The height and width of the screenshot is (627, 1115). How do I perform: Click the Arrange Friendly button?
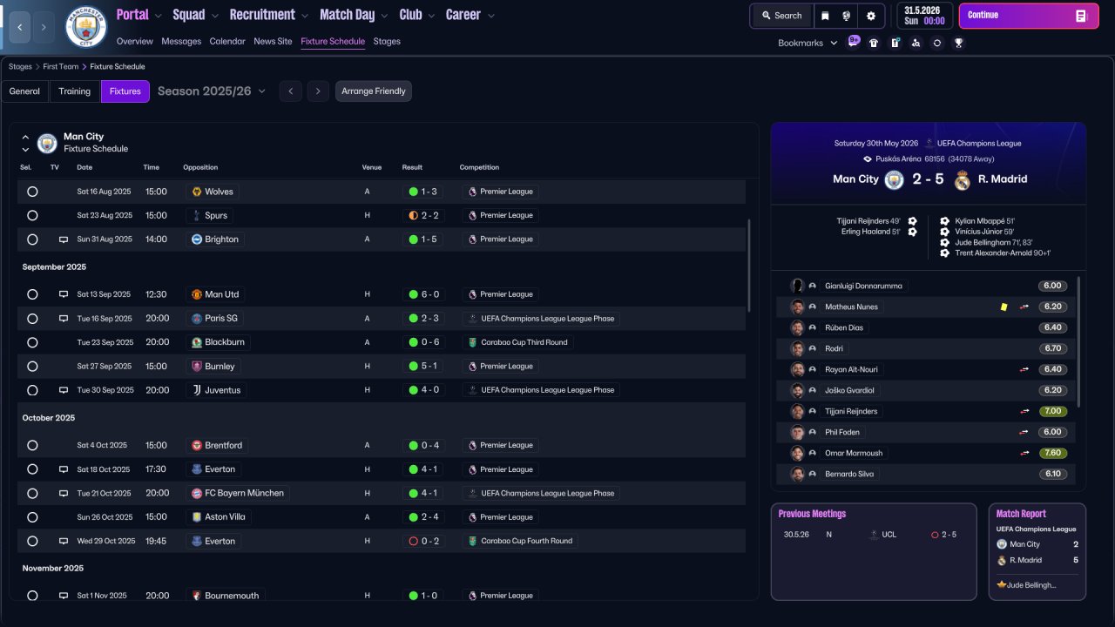(x=374, y=91)
